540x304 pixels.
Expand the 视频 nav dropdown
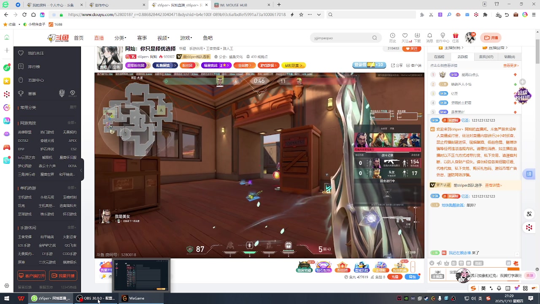coord(163,38)
